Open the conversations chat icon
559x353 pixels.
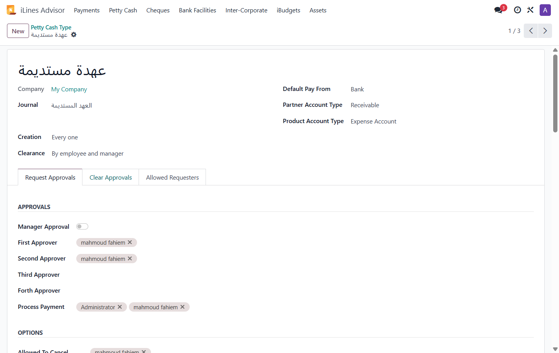(499, 10)
